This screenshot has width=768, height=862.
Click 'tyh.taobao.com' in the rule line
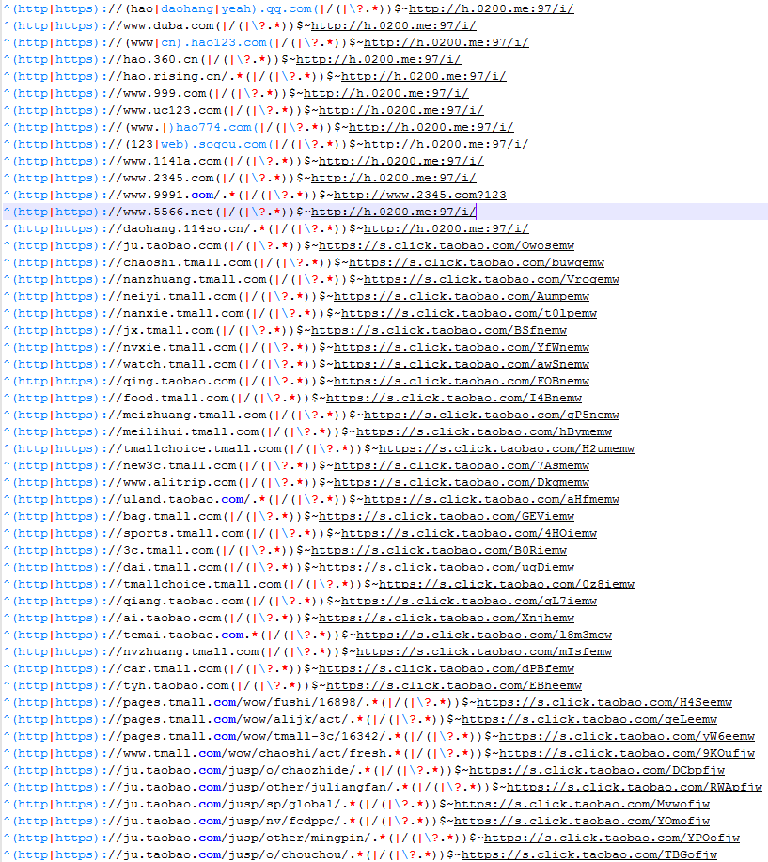[x=176, y=686]
